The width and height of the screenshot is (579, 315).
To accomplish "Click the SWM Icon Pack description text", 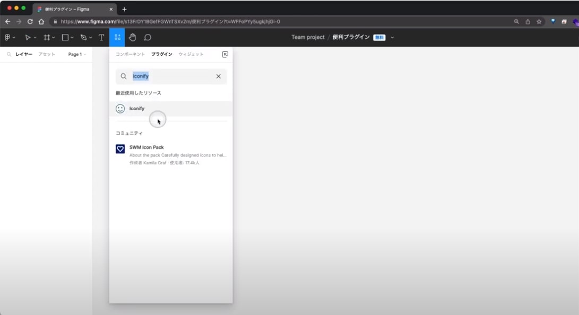I will [178, 155].
